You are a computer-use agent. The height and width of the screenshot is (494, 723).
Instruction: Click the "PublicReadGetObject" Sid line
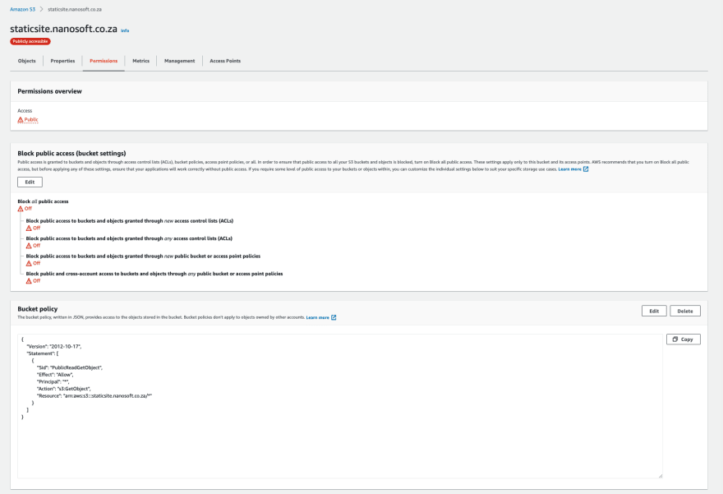tap(70, 367)
